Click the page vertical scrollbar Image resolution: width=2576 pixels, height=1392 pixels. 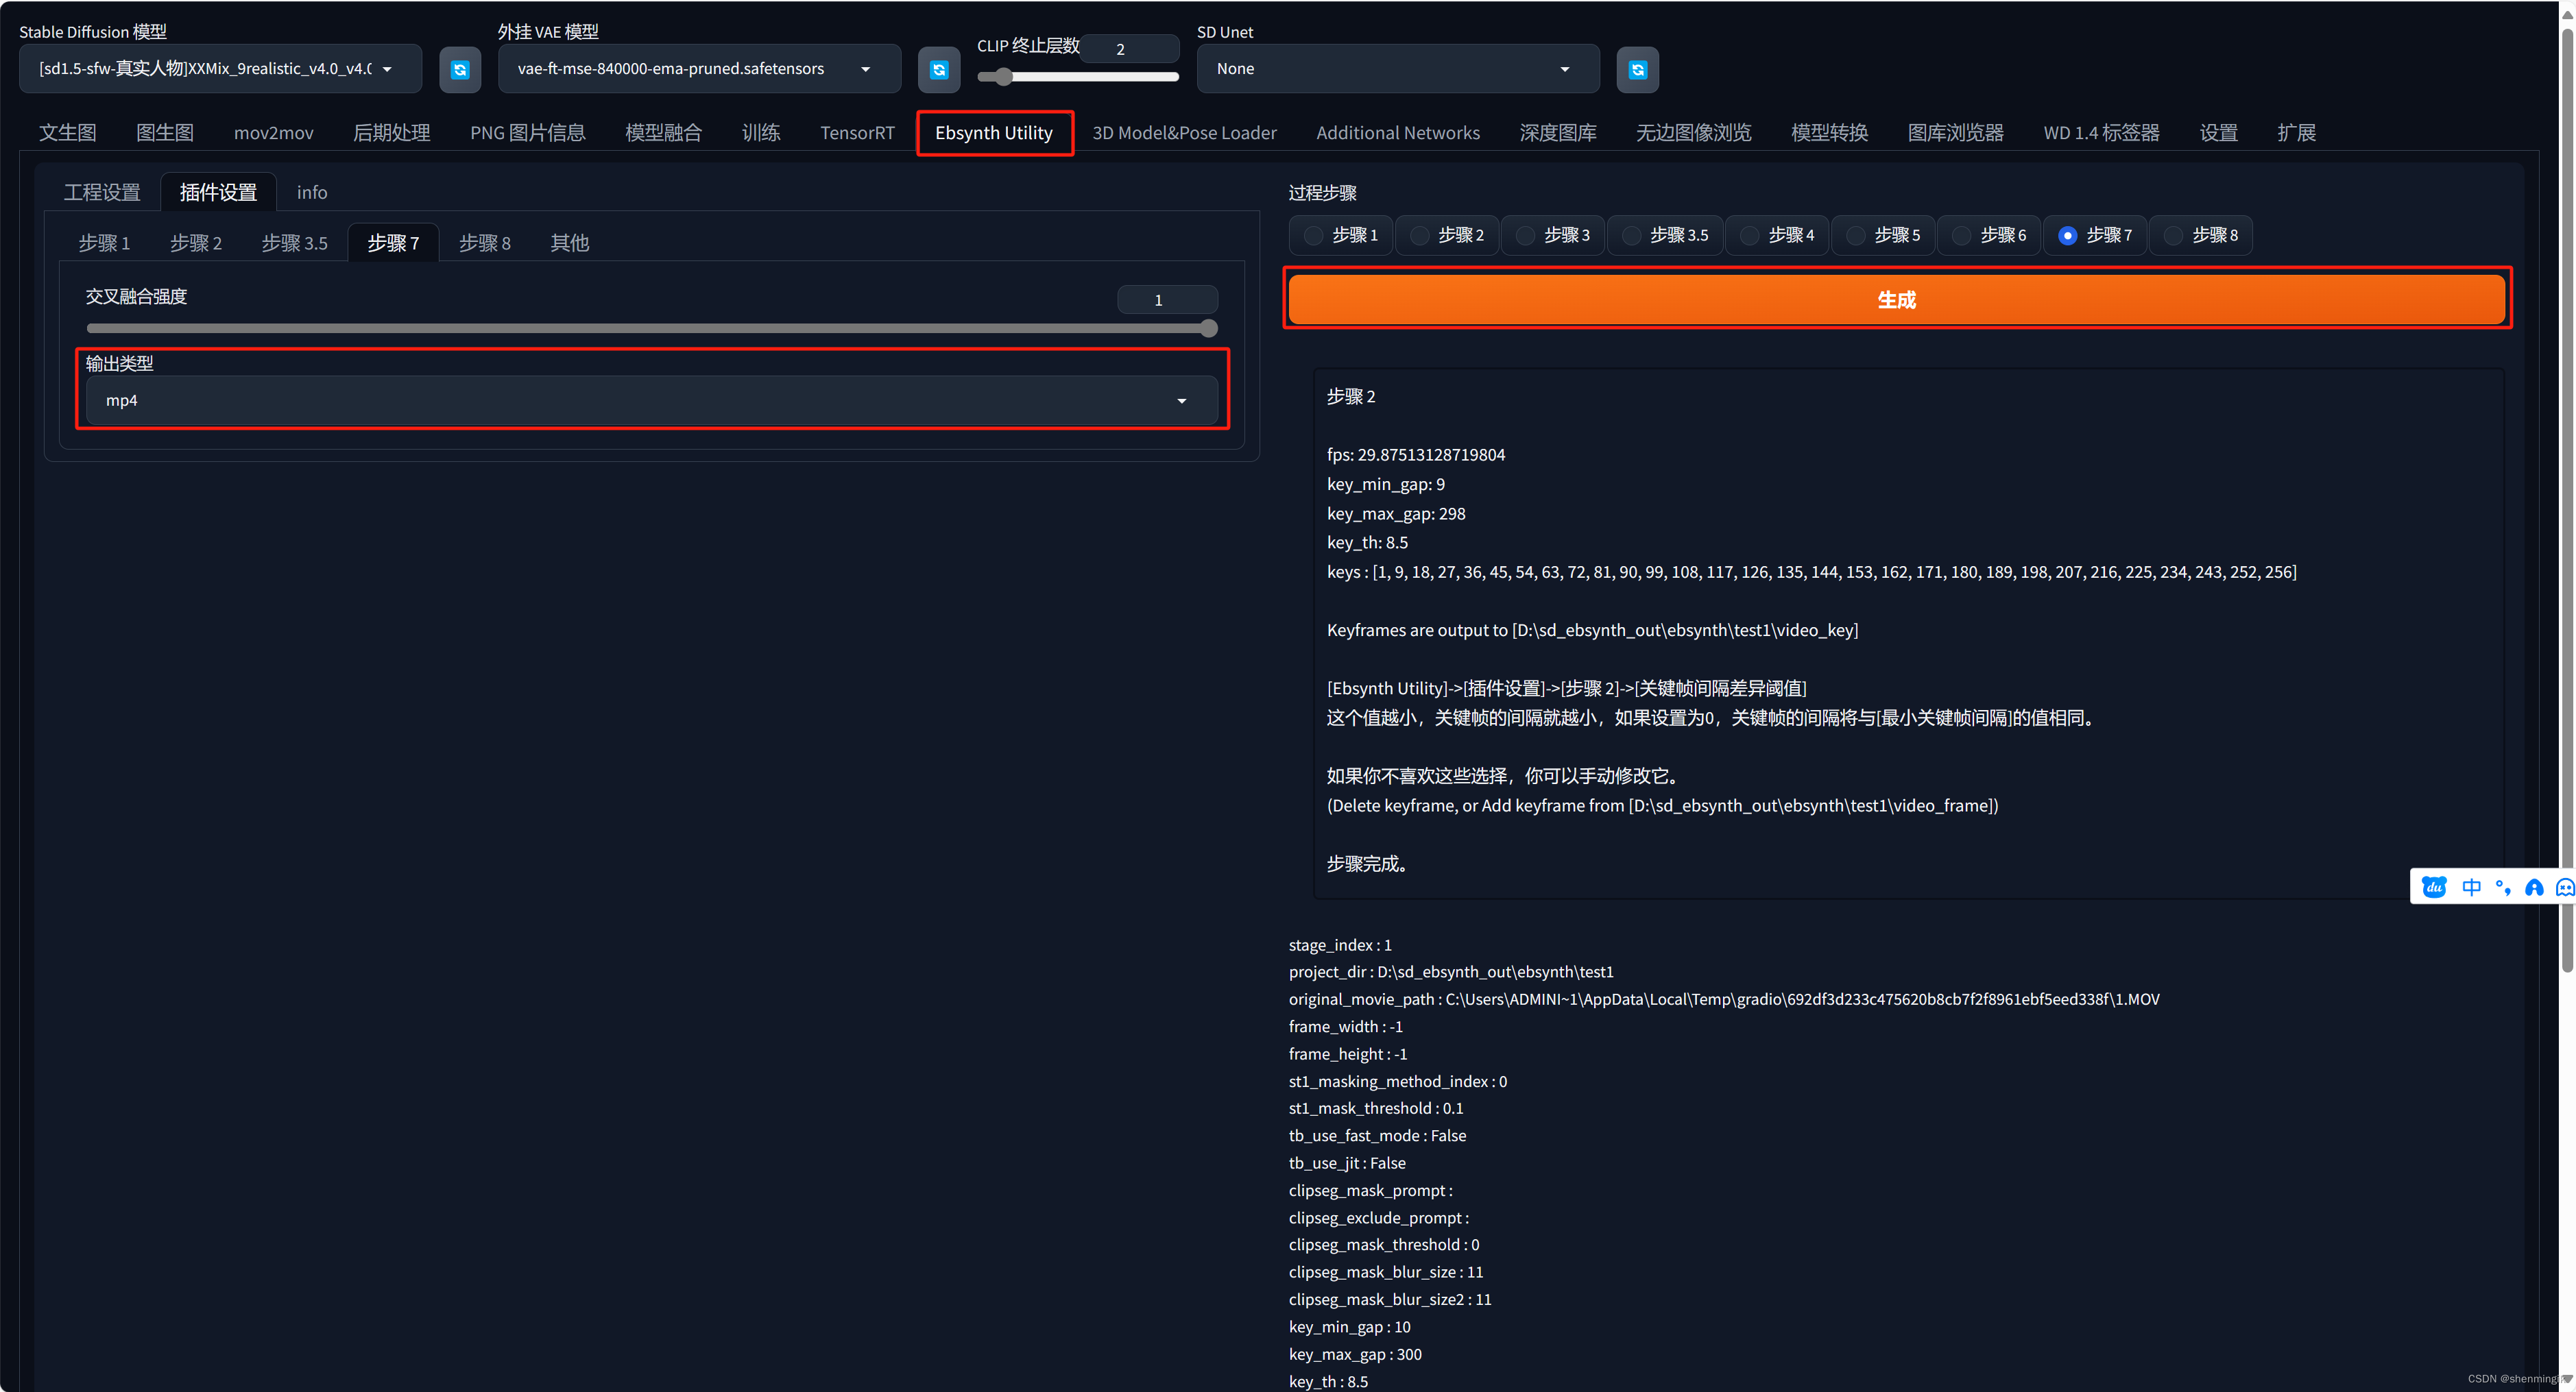point(2567,500)
